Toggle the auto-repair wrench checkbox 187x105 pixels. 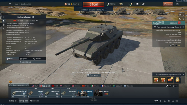(170, 86)
